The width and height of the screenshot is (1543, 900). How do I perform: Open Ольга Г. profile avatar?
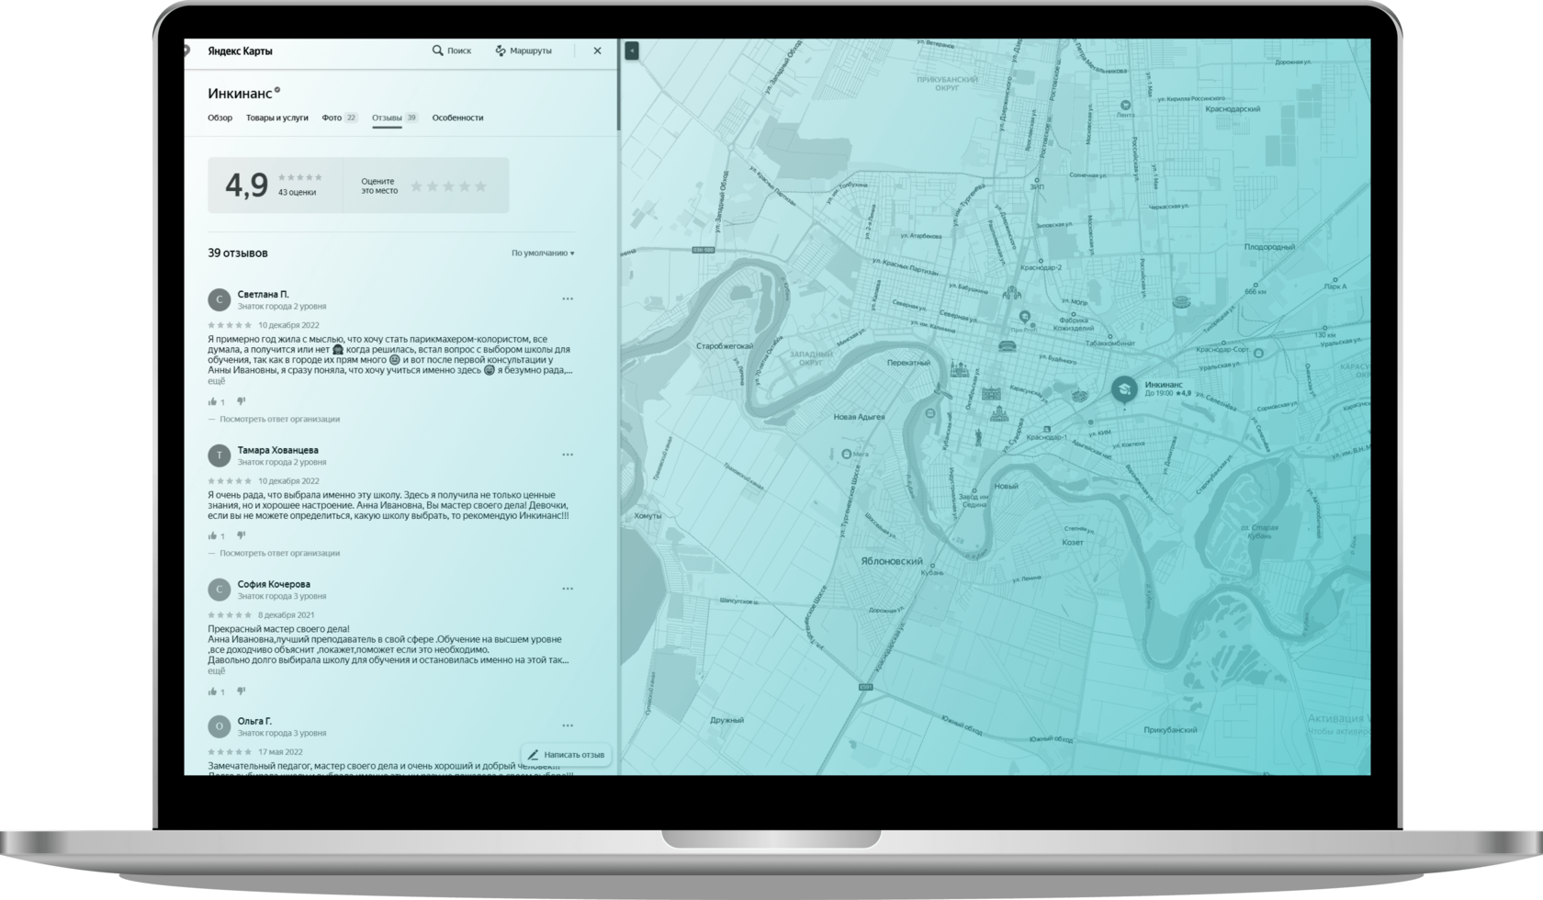219,726
